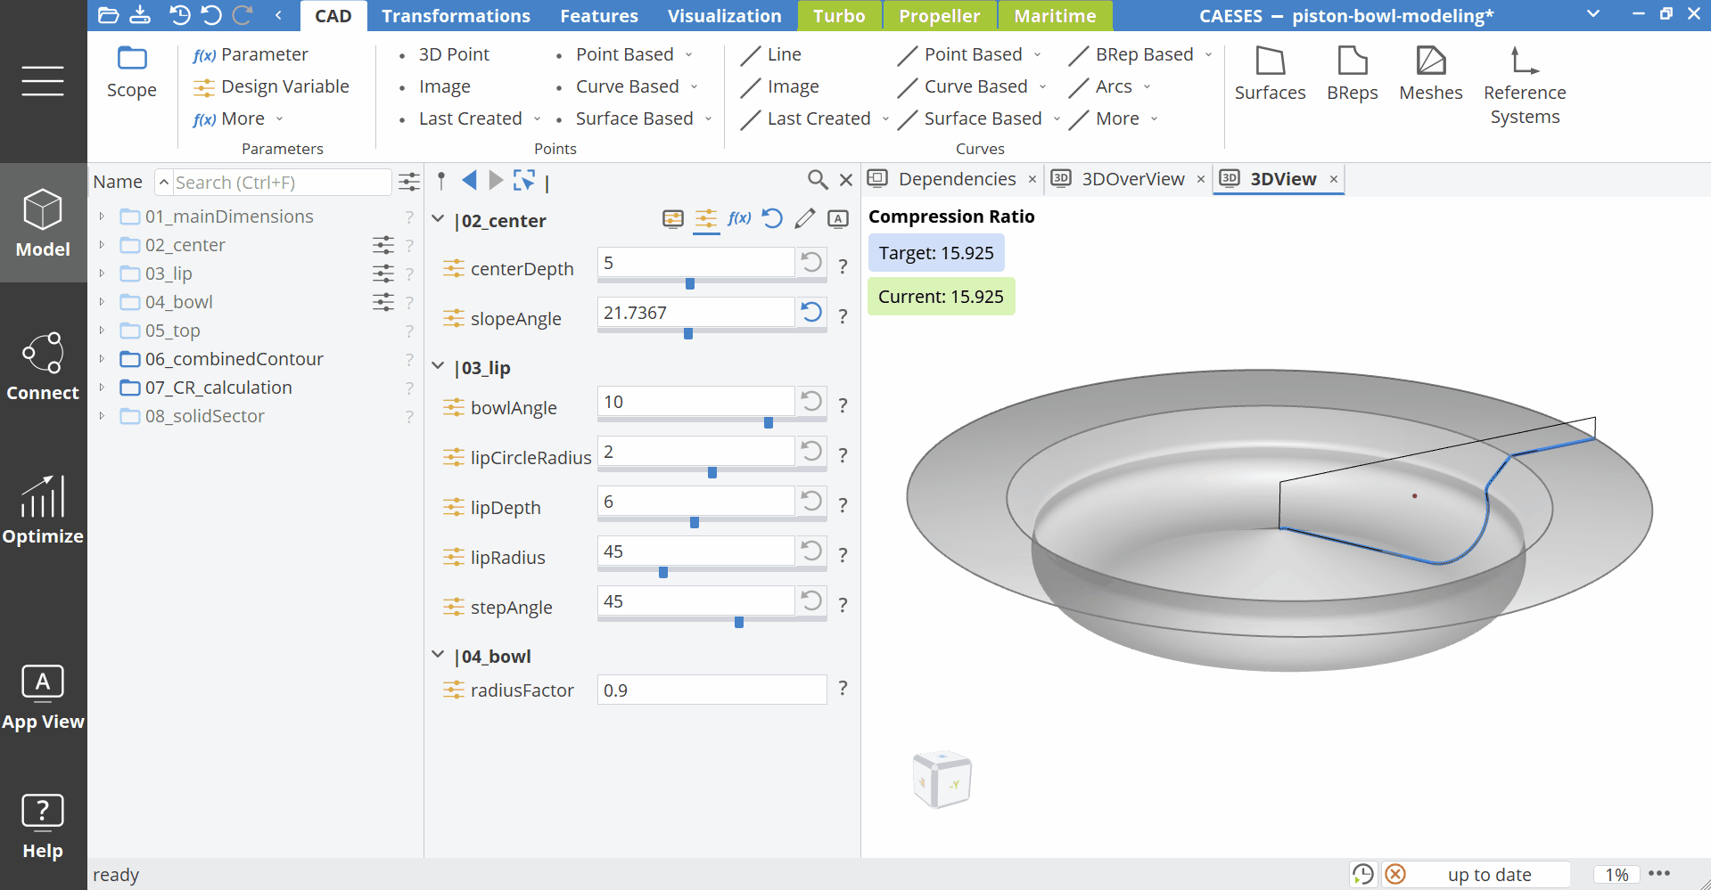Toggle f(x) parameters filter in 02_center header
1711x890 pixels.
point(739,219)
